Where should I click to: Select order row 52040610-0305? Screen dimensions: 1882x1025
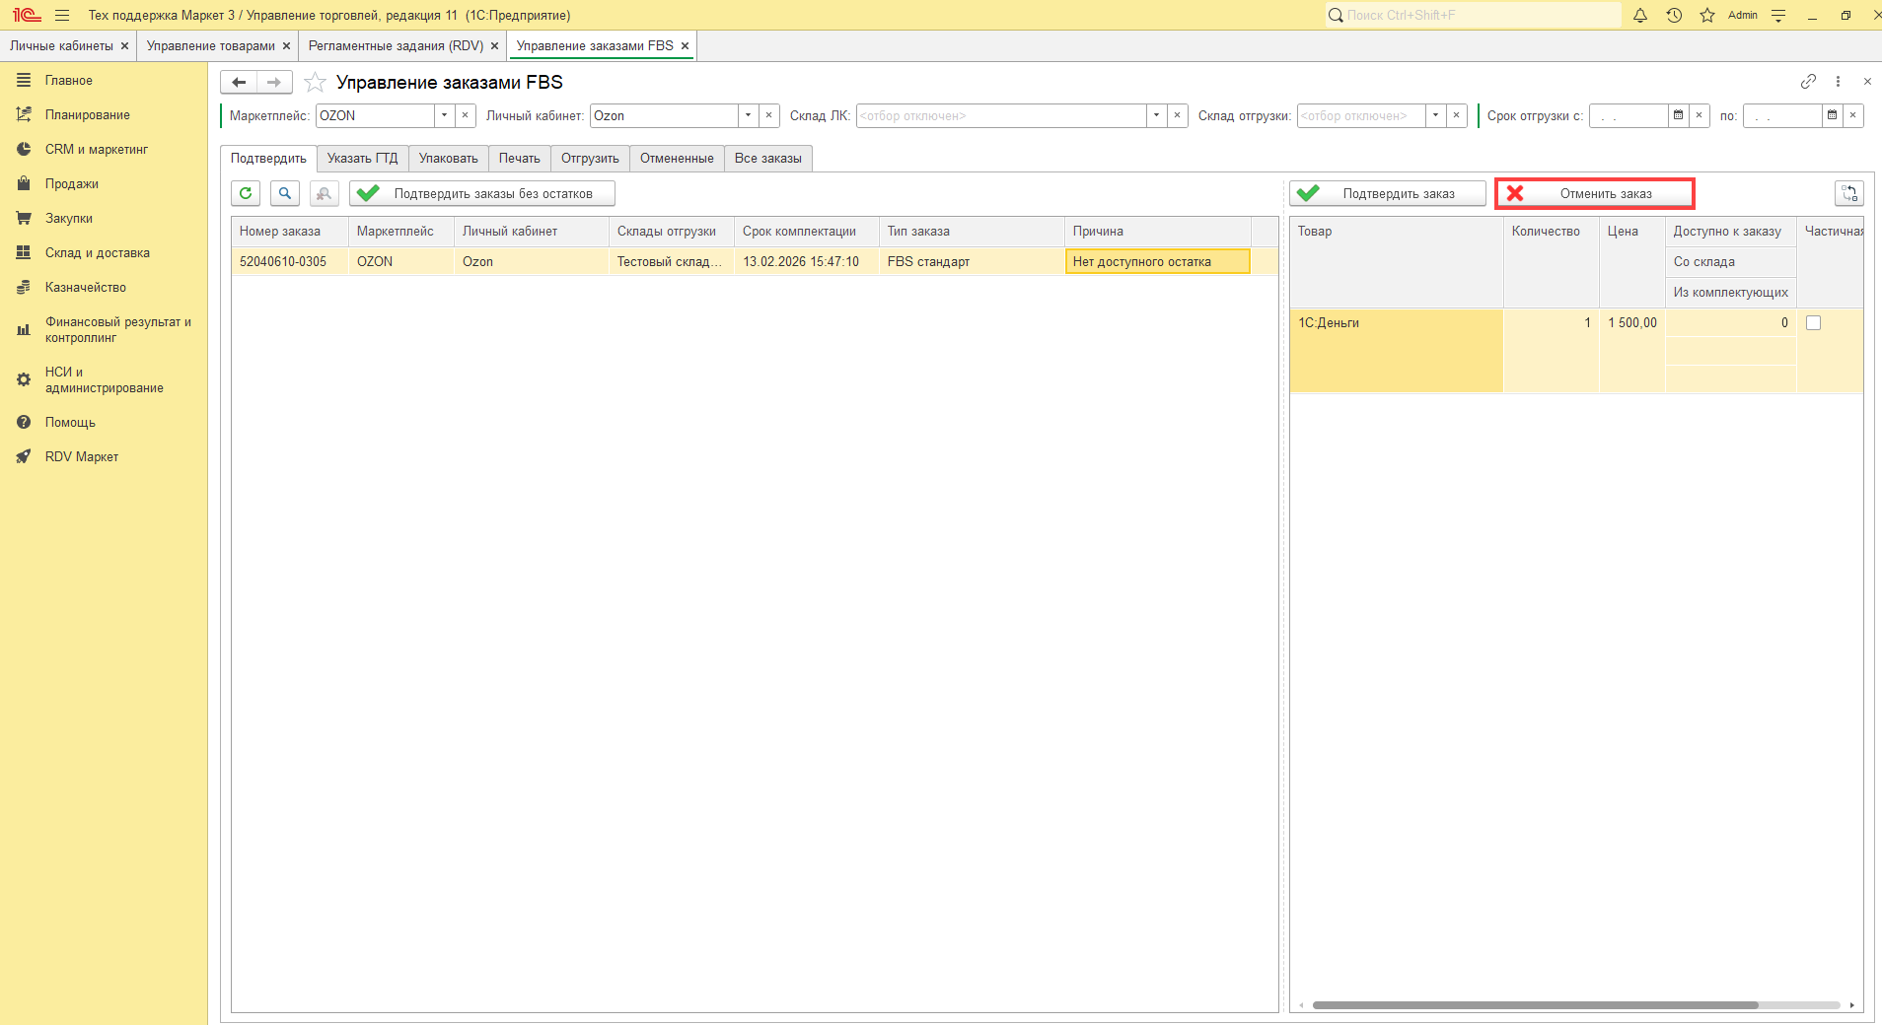coord(283,262)
